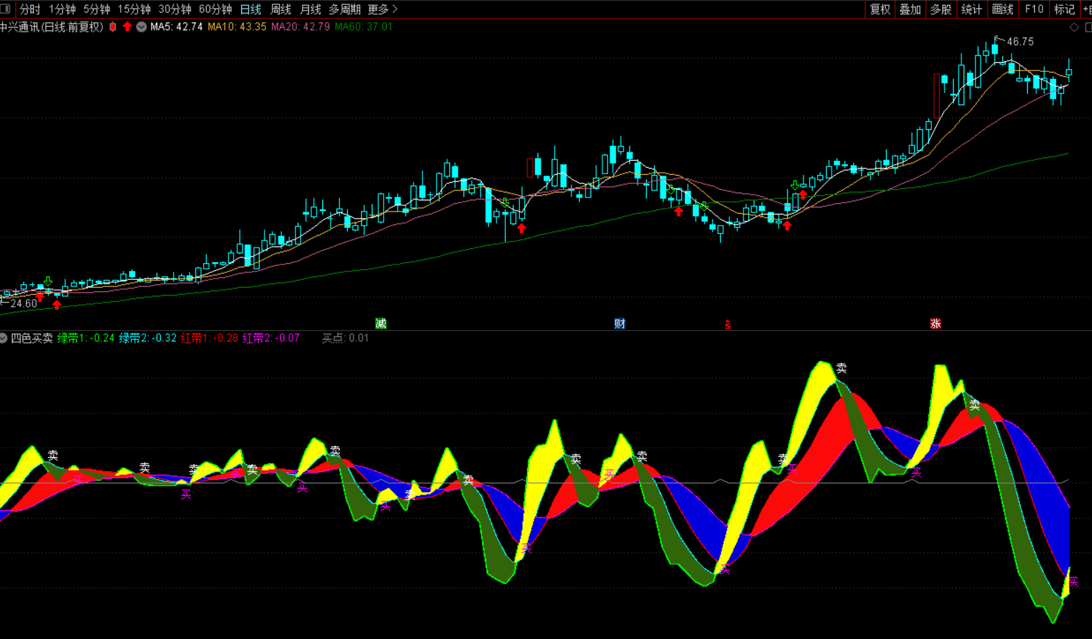1092x639 pixels.
Task: Click the 中兴通讯(日线.前复权) chart title
Action: point(51,27)
